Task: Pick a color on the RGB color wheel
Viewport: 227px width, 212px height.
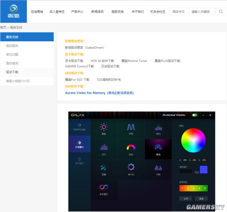Action: (x=193, y=140)
